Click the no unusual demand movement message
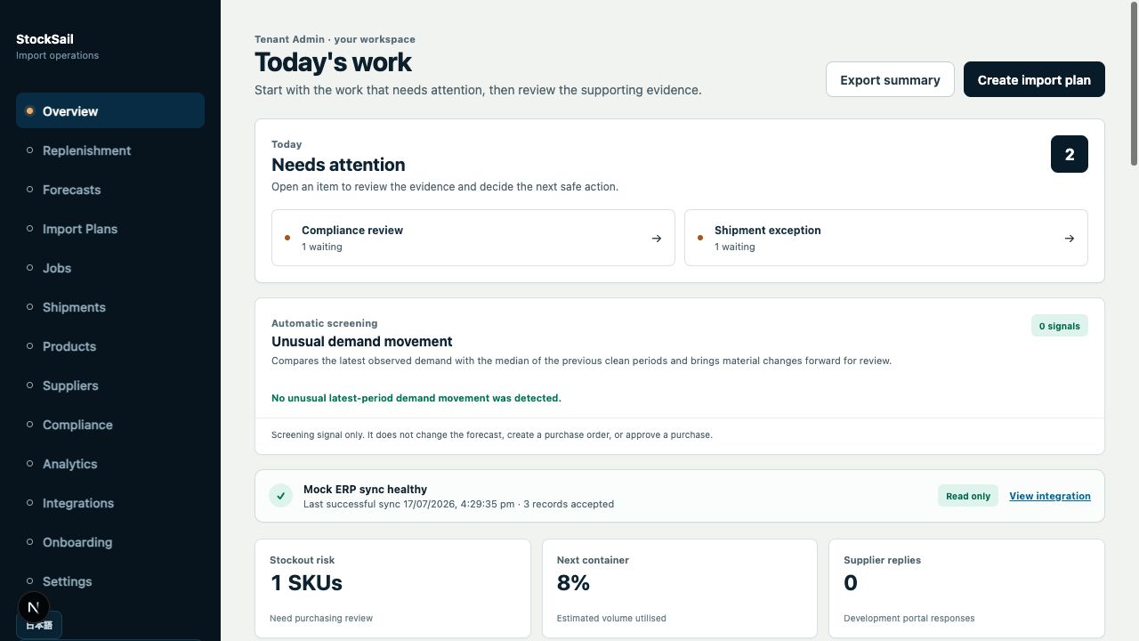Screen dimensions: 1139x641 [x=416, y=398]
